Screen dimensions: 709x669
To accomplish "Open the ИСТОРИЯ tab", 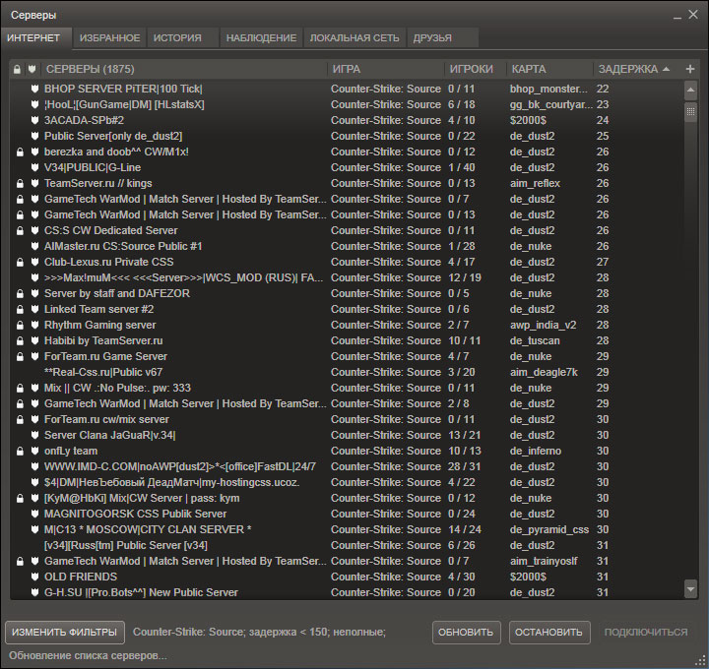I will tap(183, 38).
